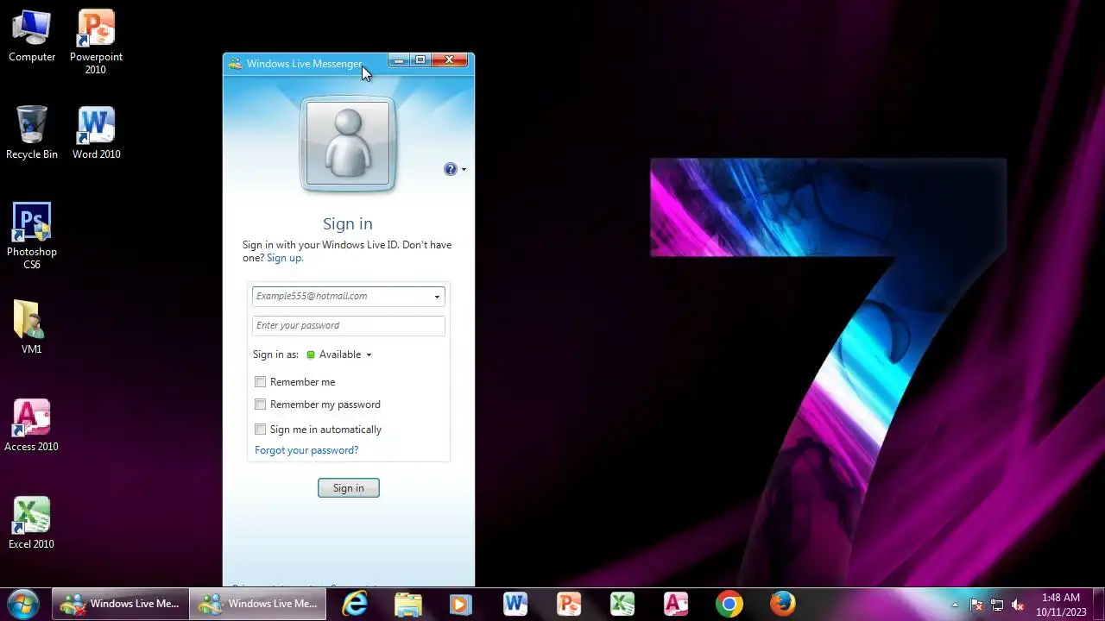Click the email address input field

(349, 296)
